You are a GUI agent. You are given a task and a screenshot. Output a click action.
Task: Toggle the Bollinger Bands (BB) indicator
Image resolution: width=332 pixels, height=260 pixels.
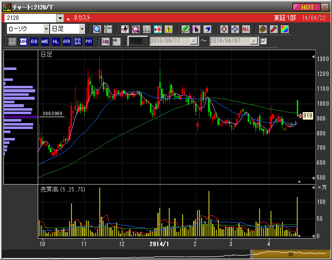click(x=34, y=41)
